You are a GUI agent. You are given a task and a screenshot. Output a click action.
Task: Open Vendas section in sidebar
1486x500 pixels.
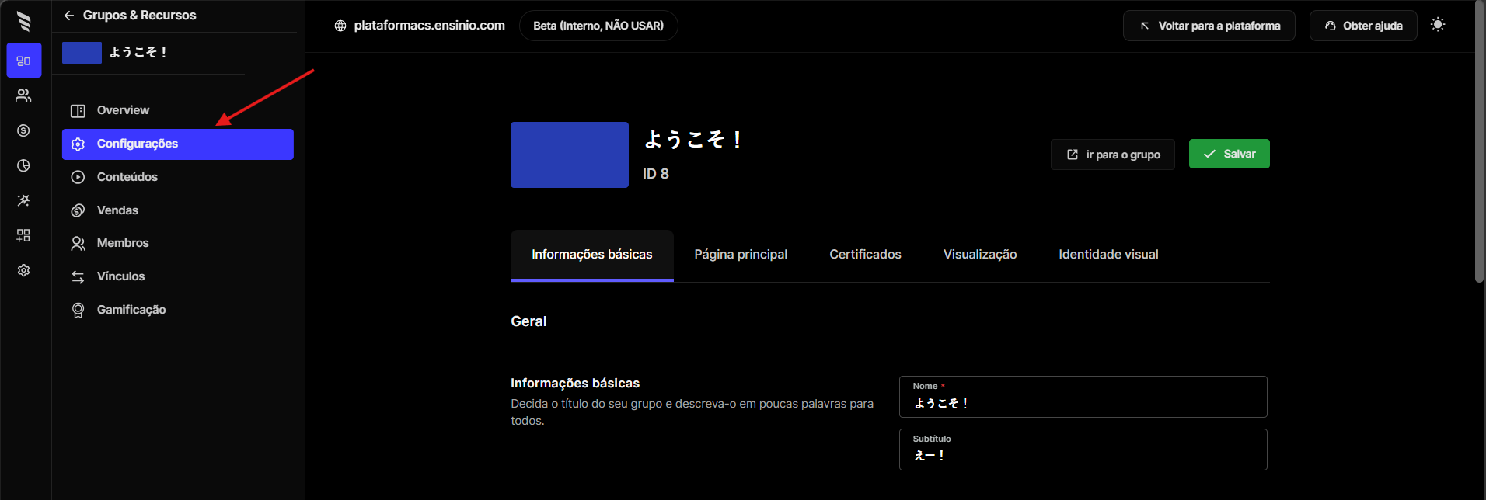click(x=117, y=210)
